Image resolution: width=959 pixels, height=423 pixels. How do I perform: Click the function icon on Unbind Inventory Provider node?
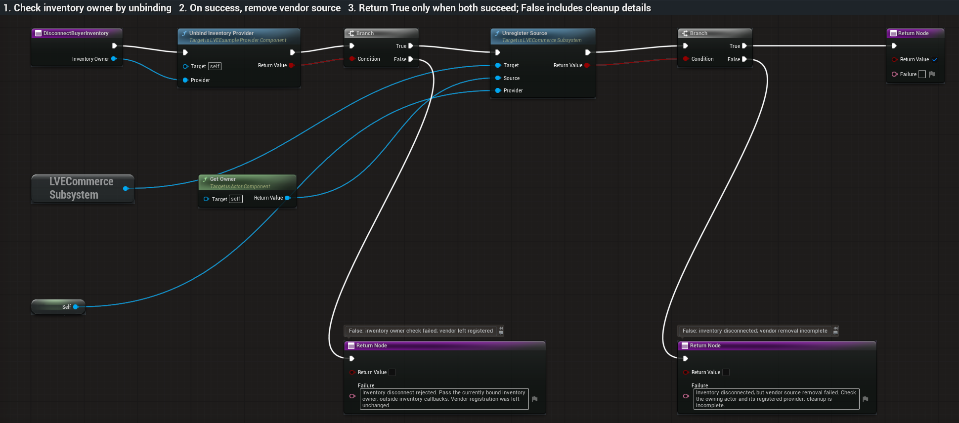184,33
